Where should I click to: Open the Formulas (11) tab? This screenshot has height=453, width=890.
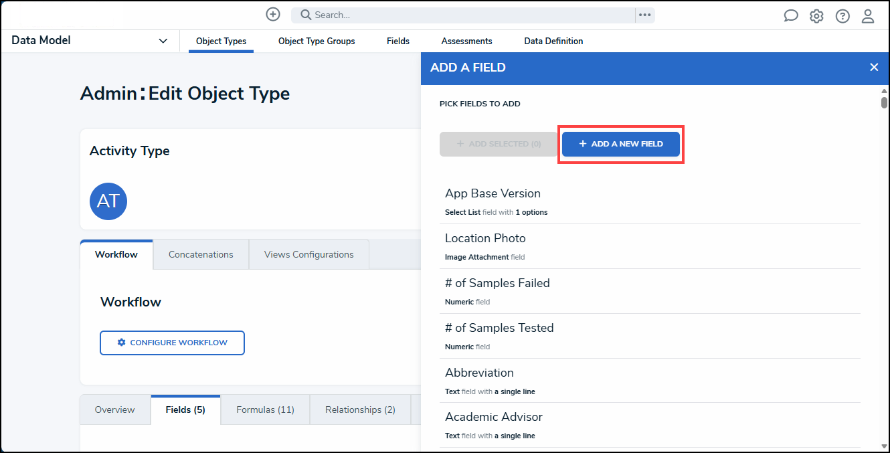(x=265, y=410)
